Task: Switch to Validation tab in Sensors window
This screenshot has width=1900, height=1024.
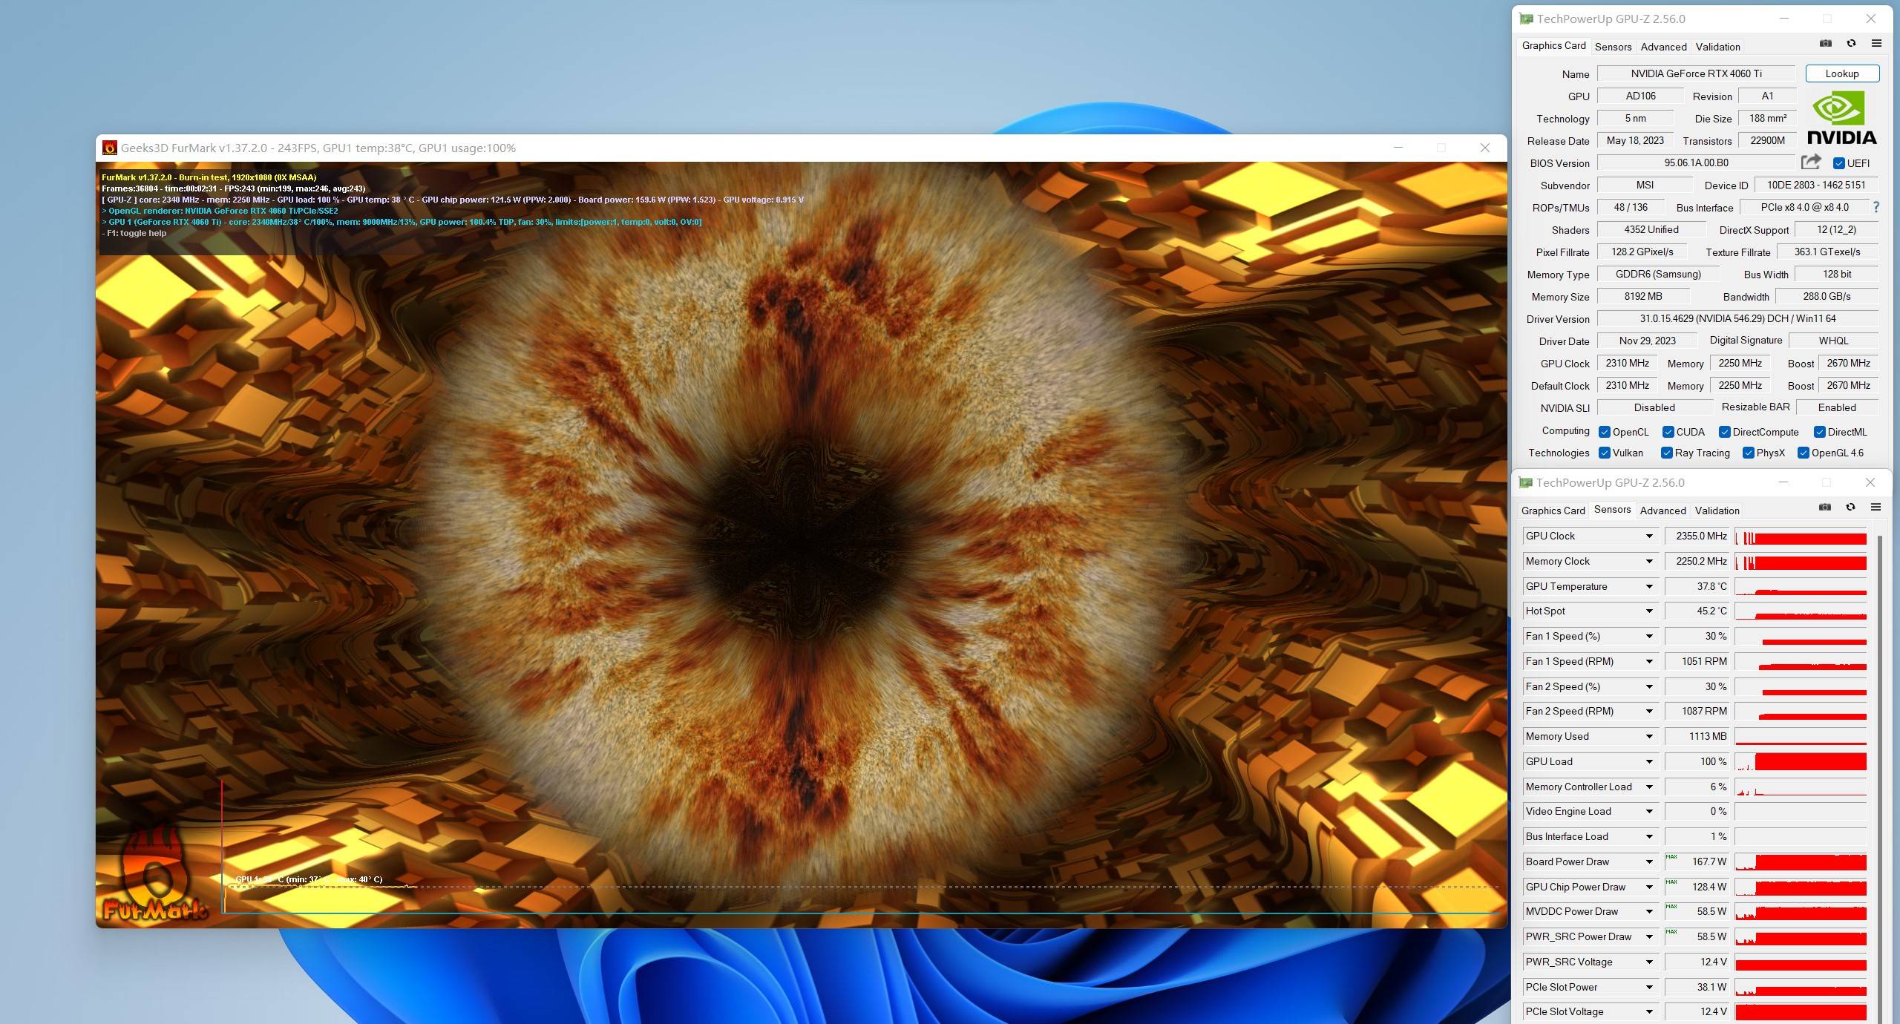Action: pyautogui.click(x=1717, y=511)
